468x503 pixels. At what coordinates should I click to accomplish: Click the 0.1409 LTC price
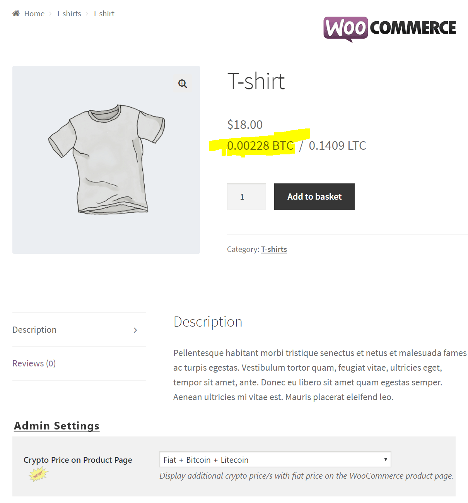(337, 145)
